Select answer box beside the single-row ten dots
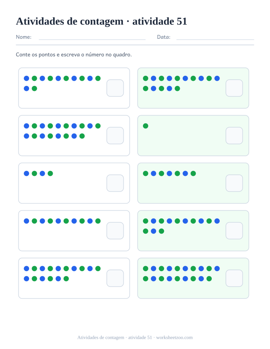The image size is (270, 349). [x=115, y=231]
